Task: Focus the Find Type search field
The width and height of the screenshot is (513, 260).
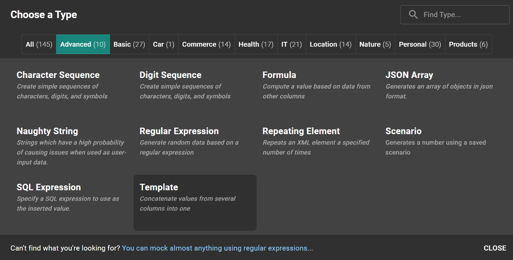Action: tap(462, 14)
